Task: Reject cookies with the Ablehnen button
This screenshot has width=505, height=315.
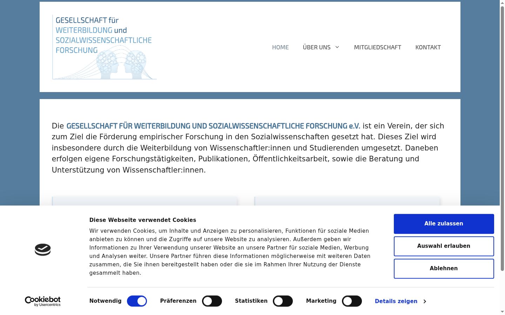Action: (444, 268)
